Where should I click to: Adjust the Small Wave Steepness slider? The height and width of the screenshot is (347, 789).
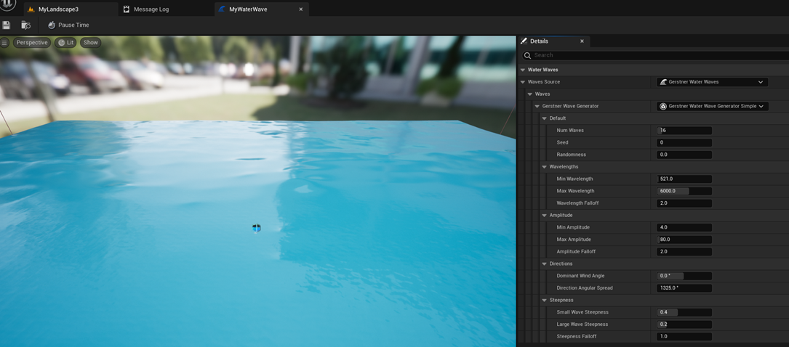684,312
